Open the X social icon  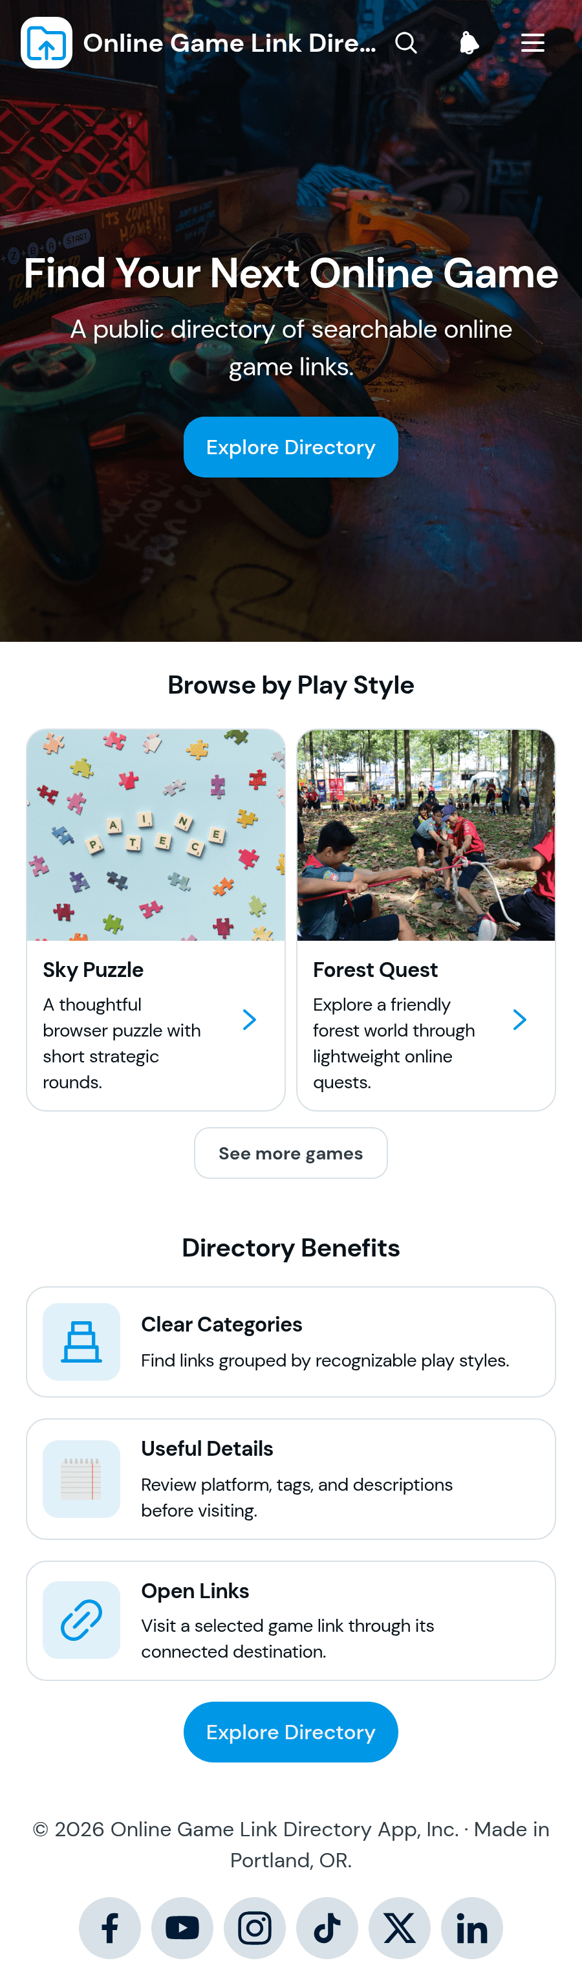400,1927
